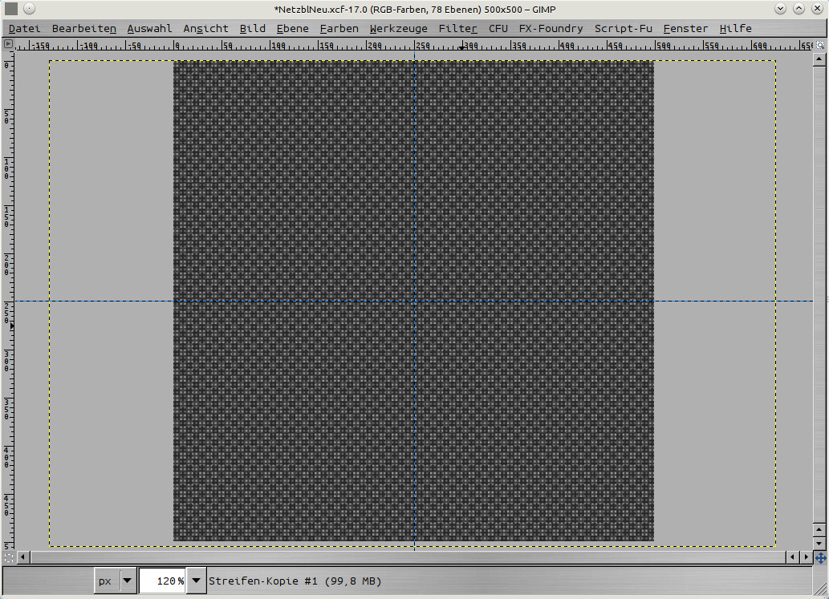The image size is (829, 599).
Task: Open the Script-Fu menu
Action: pos(623,28)
